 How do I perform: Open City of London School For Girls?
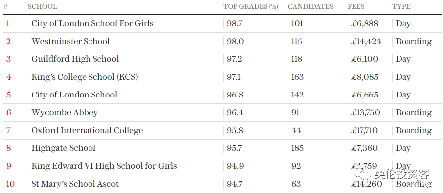coord(92,23)
